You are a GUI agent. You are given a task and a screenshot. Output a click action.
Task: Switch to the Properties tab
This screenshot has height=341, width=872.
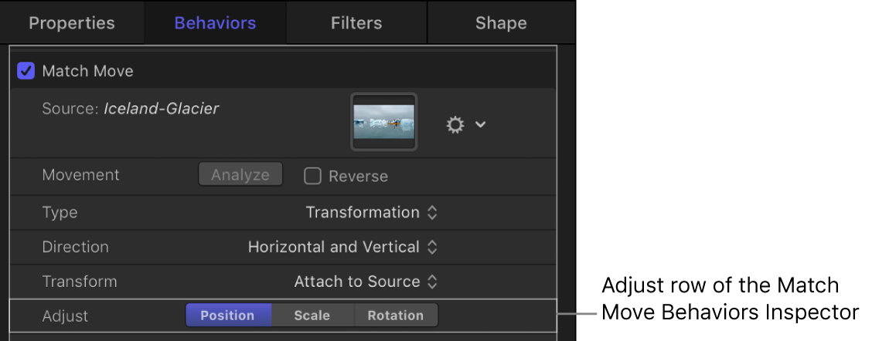[71, 23]
